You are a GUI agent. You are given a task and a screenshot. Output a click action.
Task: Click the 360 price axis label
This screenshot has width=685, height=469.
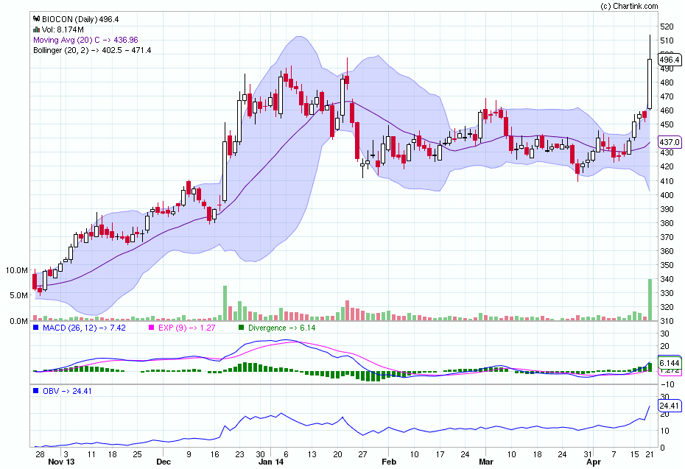667,251
